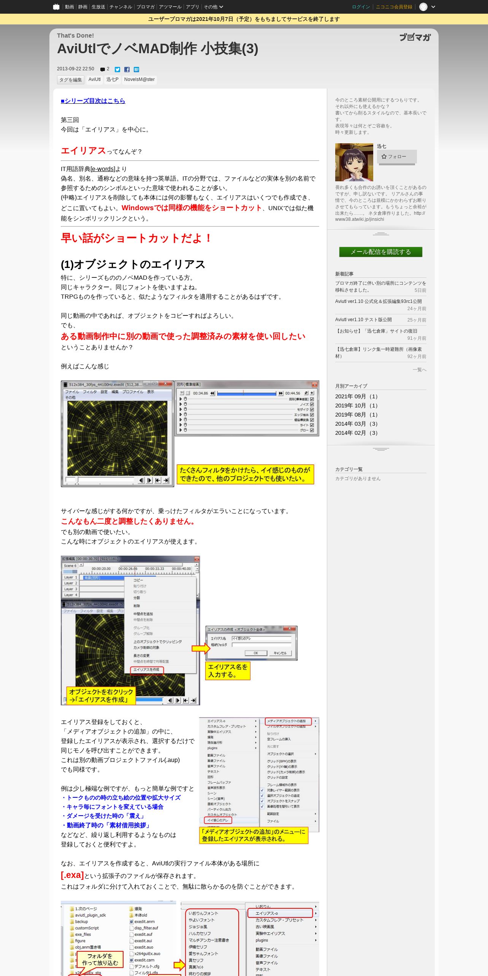Expand the account chevron beside the avatar
This screenshot has width=488, height=976.
433,7
